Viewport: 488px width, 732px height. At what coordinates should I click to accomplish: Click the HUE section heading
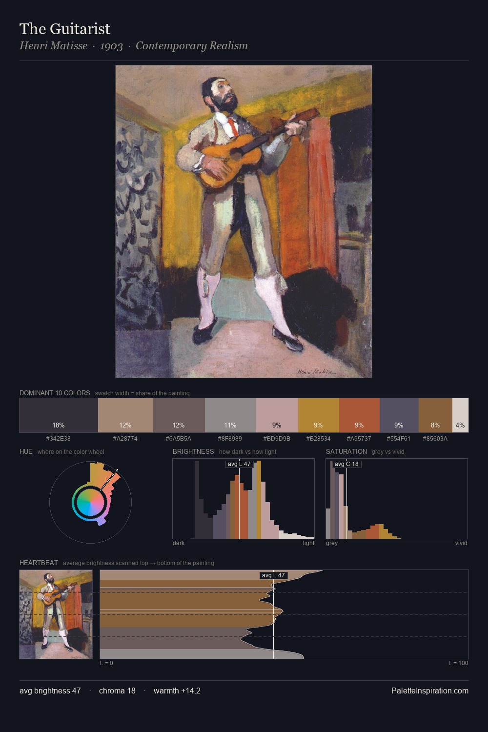tap(26, 451)
